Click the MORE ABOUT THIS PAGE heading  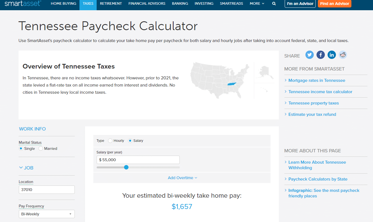[313, 151]
